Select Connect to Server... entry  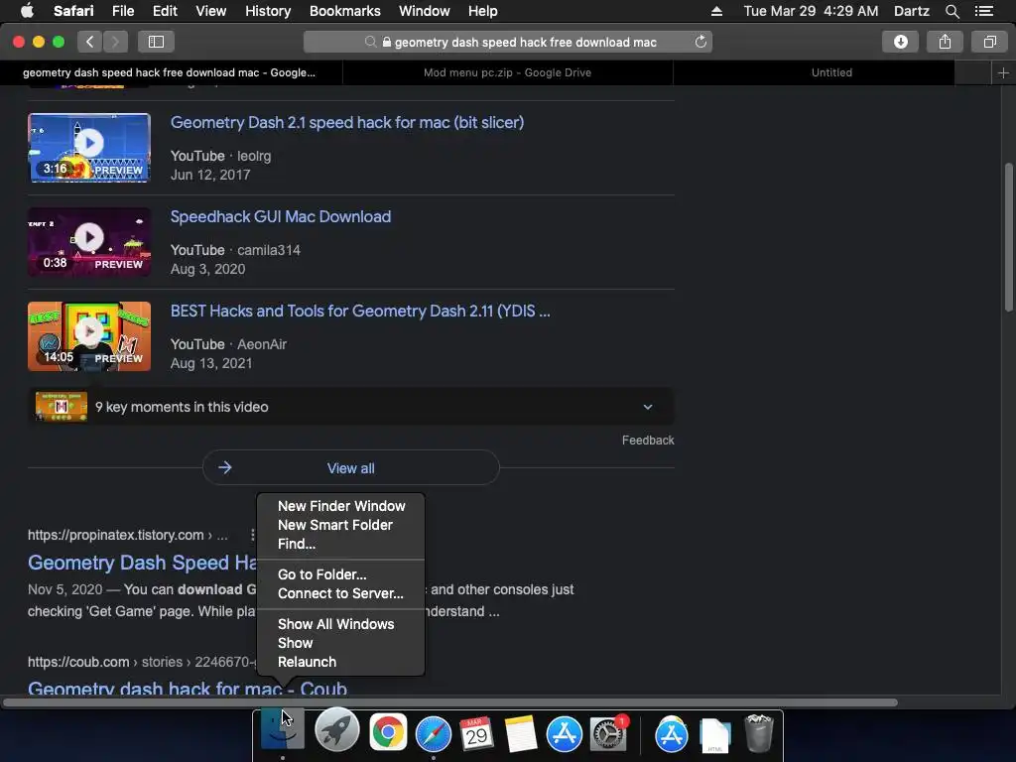[x=341, y=593]
